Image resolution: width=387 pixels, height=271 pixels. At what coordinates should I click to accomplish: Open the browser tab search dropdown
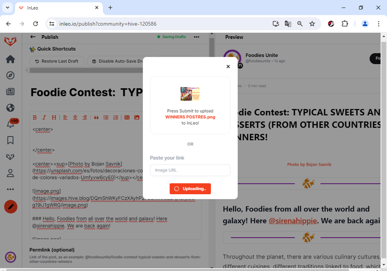pyautogui.click(x=7, y=8)
